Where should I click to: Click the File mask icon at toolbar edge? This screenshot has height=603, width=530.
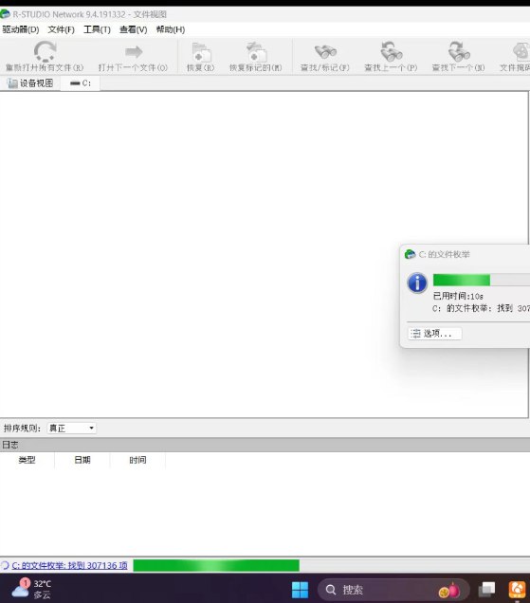click(x=521, y=52)
